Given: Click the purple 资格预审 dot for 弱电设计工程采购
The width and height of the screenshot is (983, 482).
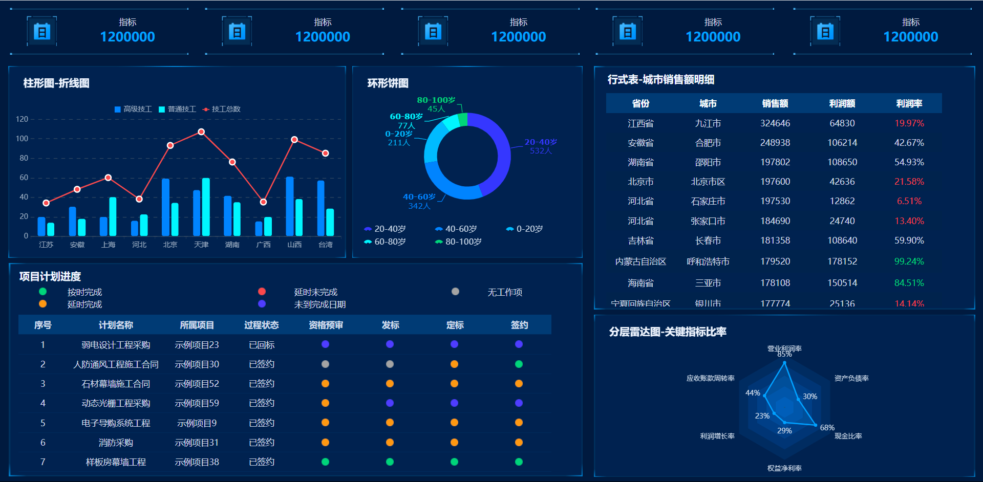Looking at the screenshot, I should pos(325,344).
